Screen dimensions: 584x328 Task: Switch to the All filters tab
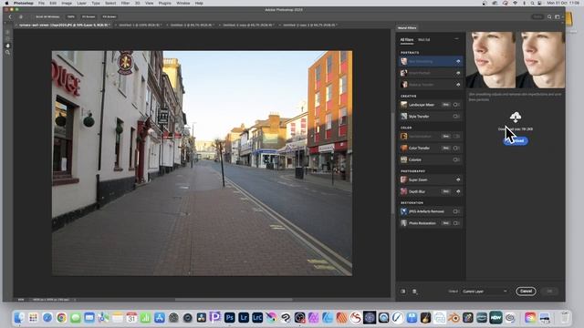407,40
